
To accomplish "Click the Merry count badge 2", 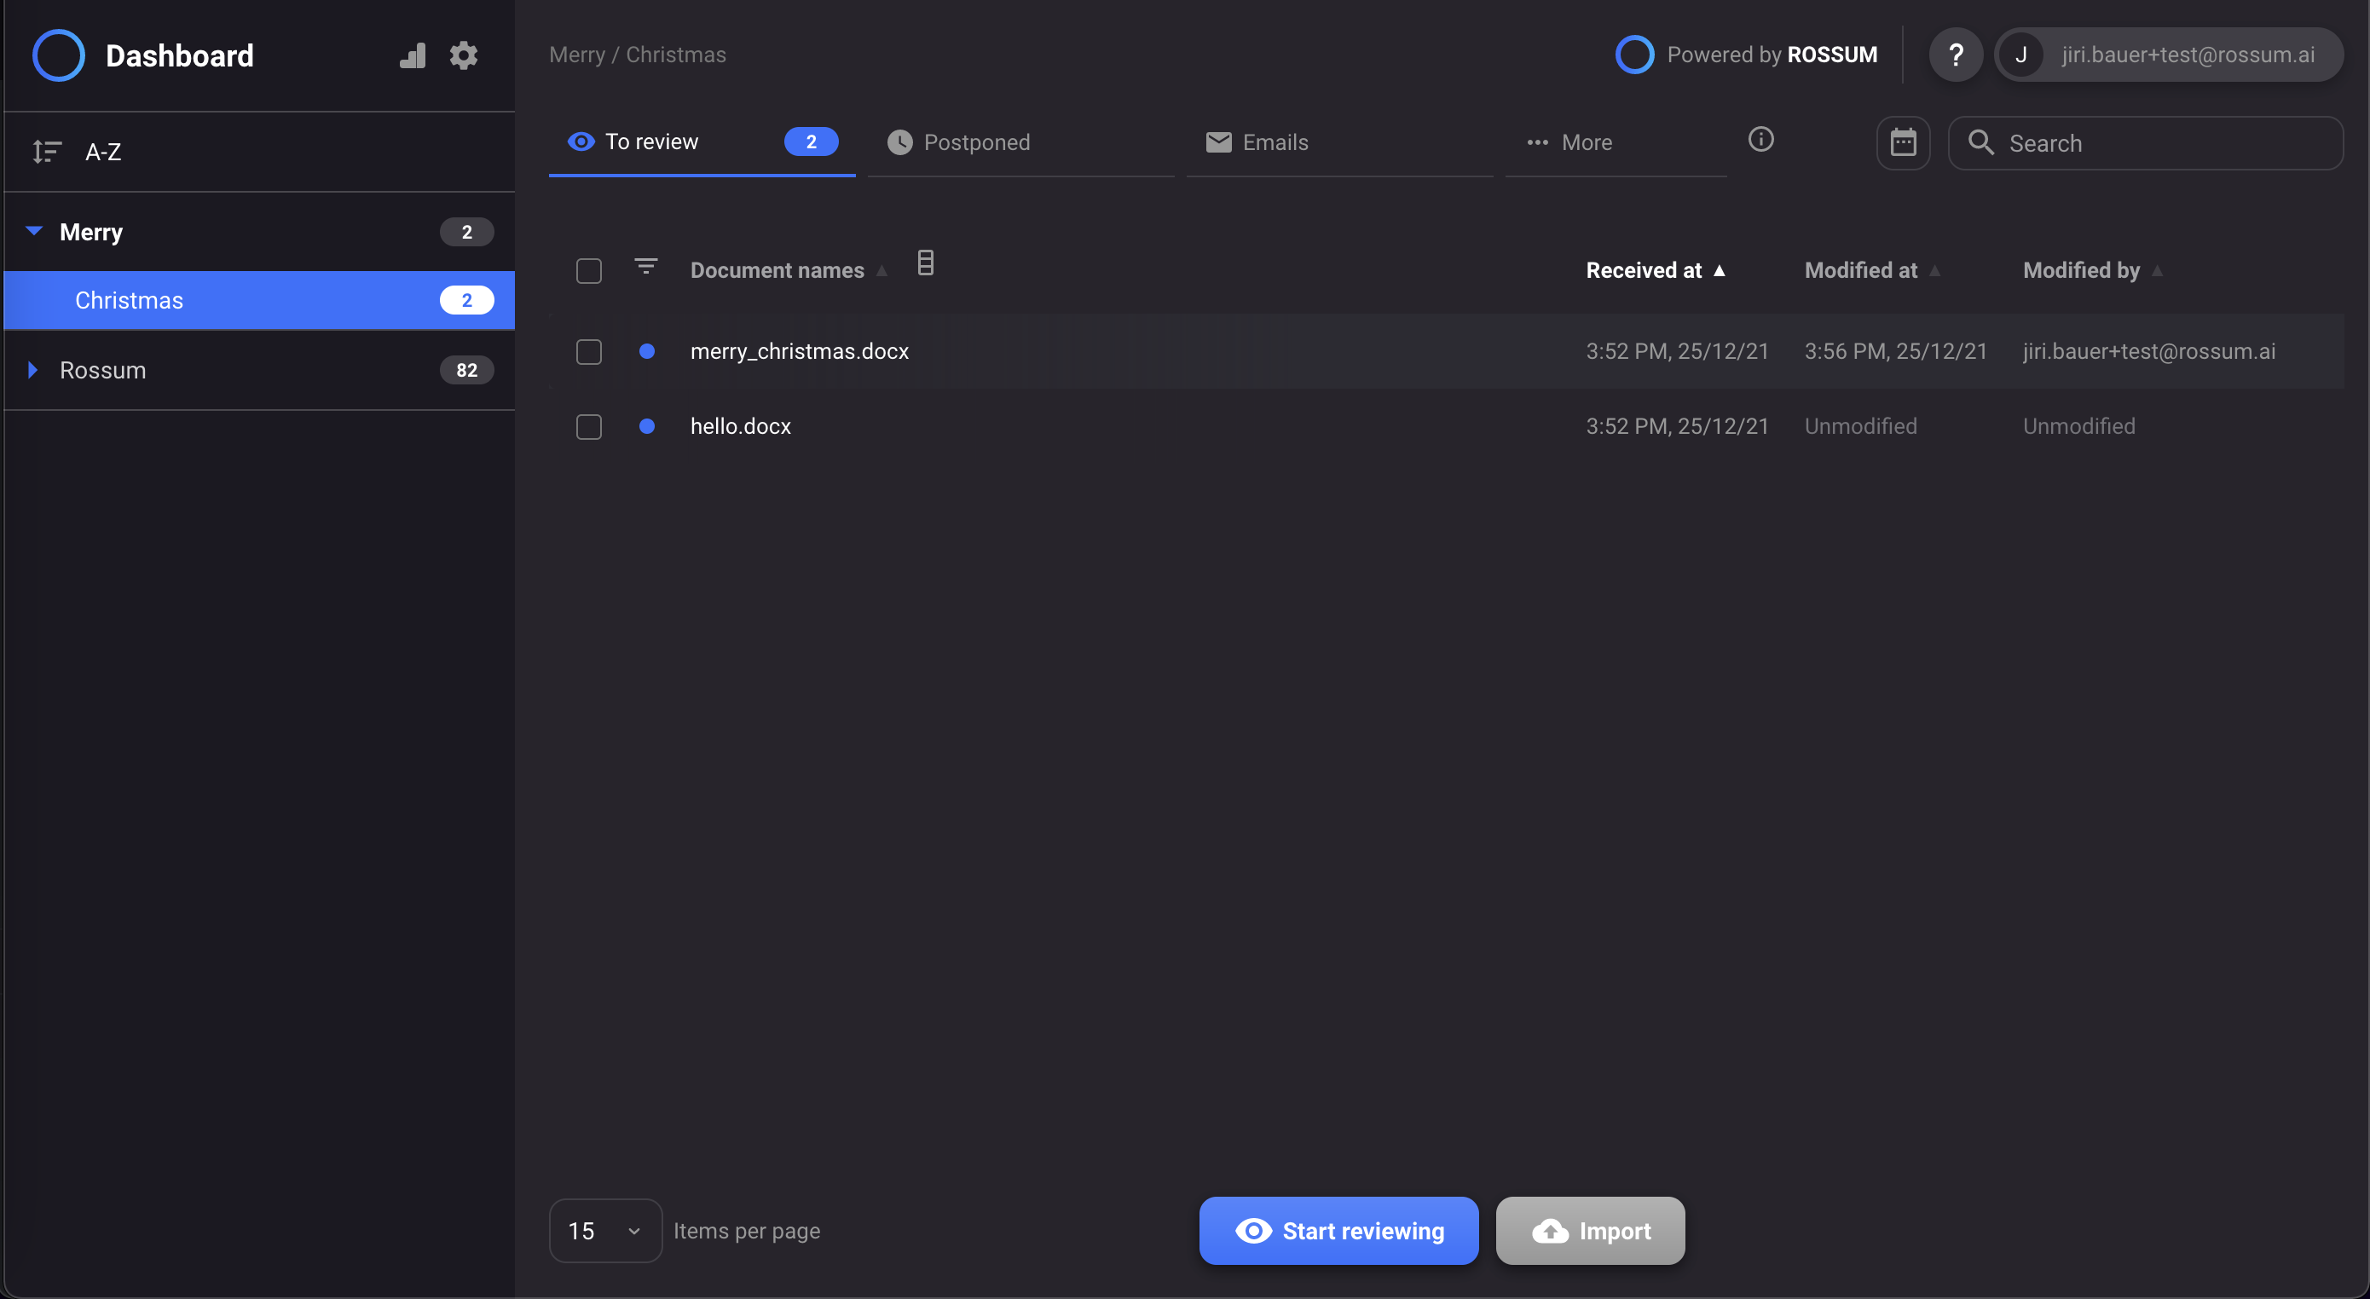I will click(x=466, y=232).
